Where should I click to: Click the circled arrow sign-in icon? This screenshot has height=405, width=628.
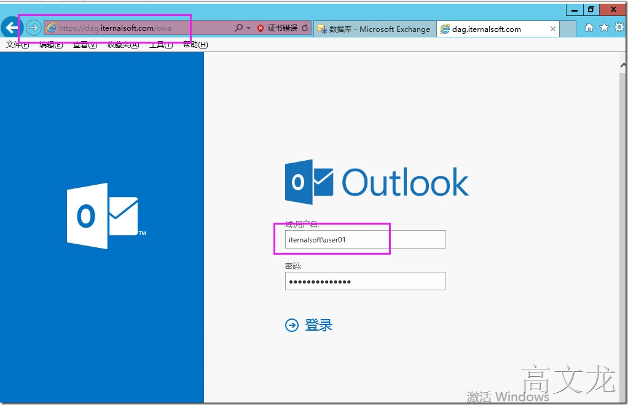291,325
